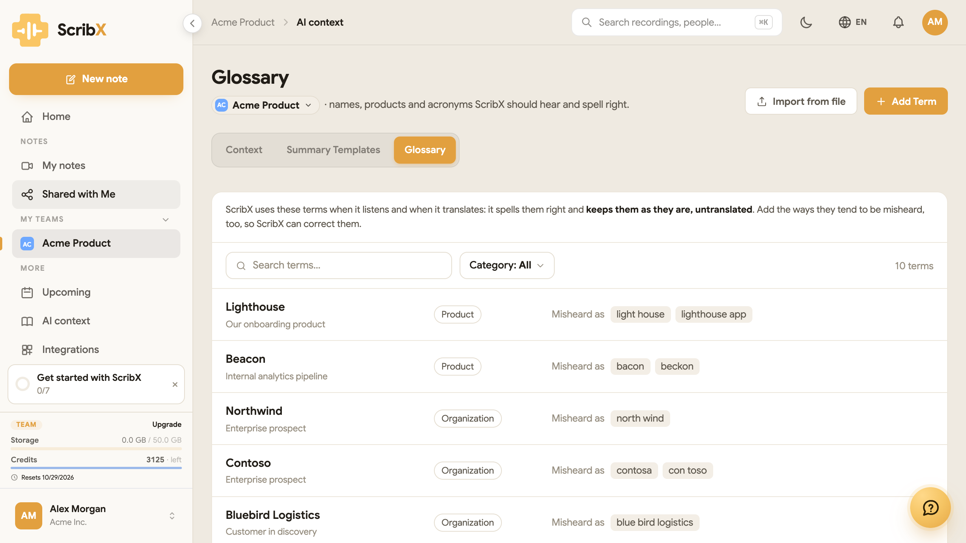Click the con toso misheard chip
The image size is (966, 543).
(x=688, y=471)
